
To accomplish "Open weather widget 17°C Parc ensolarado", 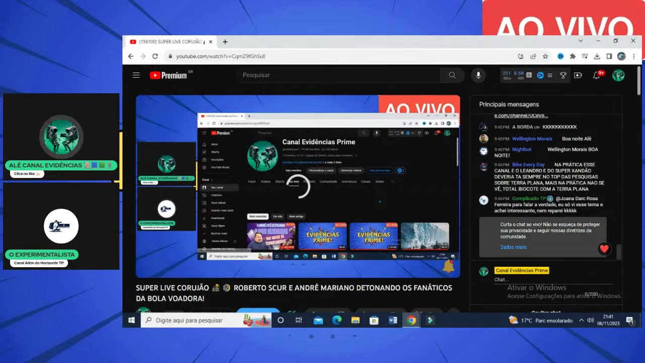I will click(541, 320).
